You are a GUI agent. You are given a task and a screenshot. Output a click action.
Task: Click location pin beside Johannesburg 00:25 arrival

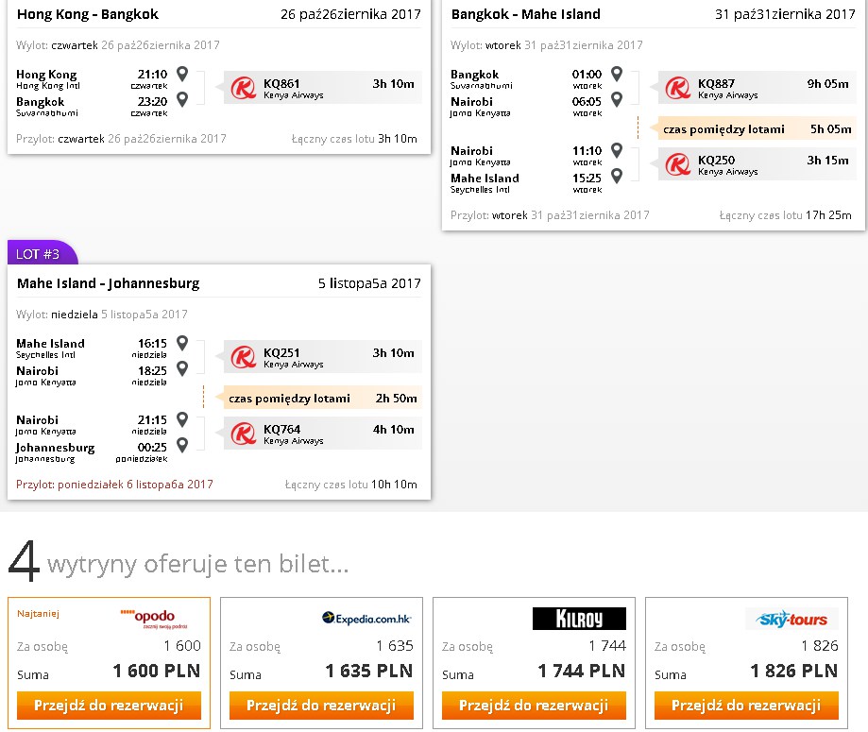click(182, 445)
